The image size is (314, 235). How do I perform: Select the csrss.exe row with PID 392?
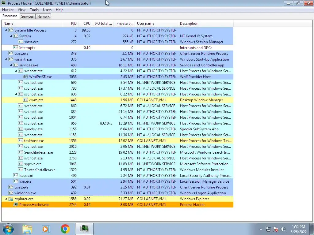(x=117, y=187)
